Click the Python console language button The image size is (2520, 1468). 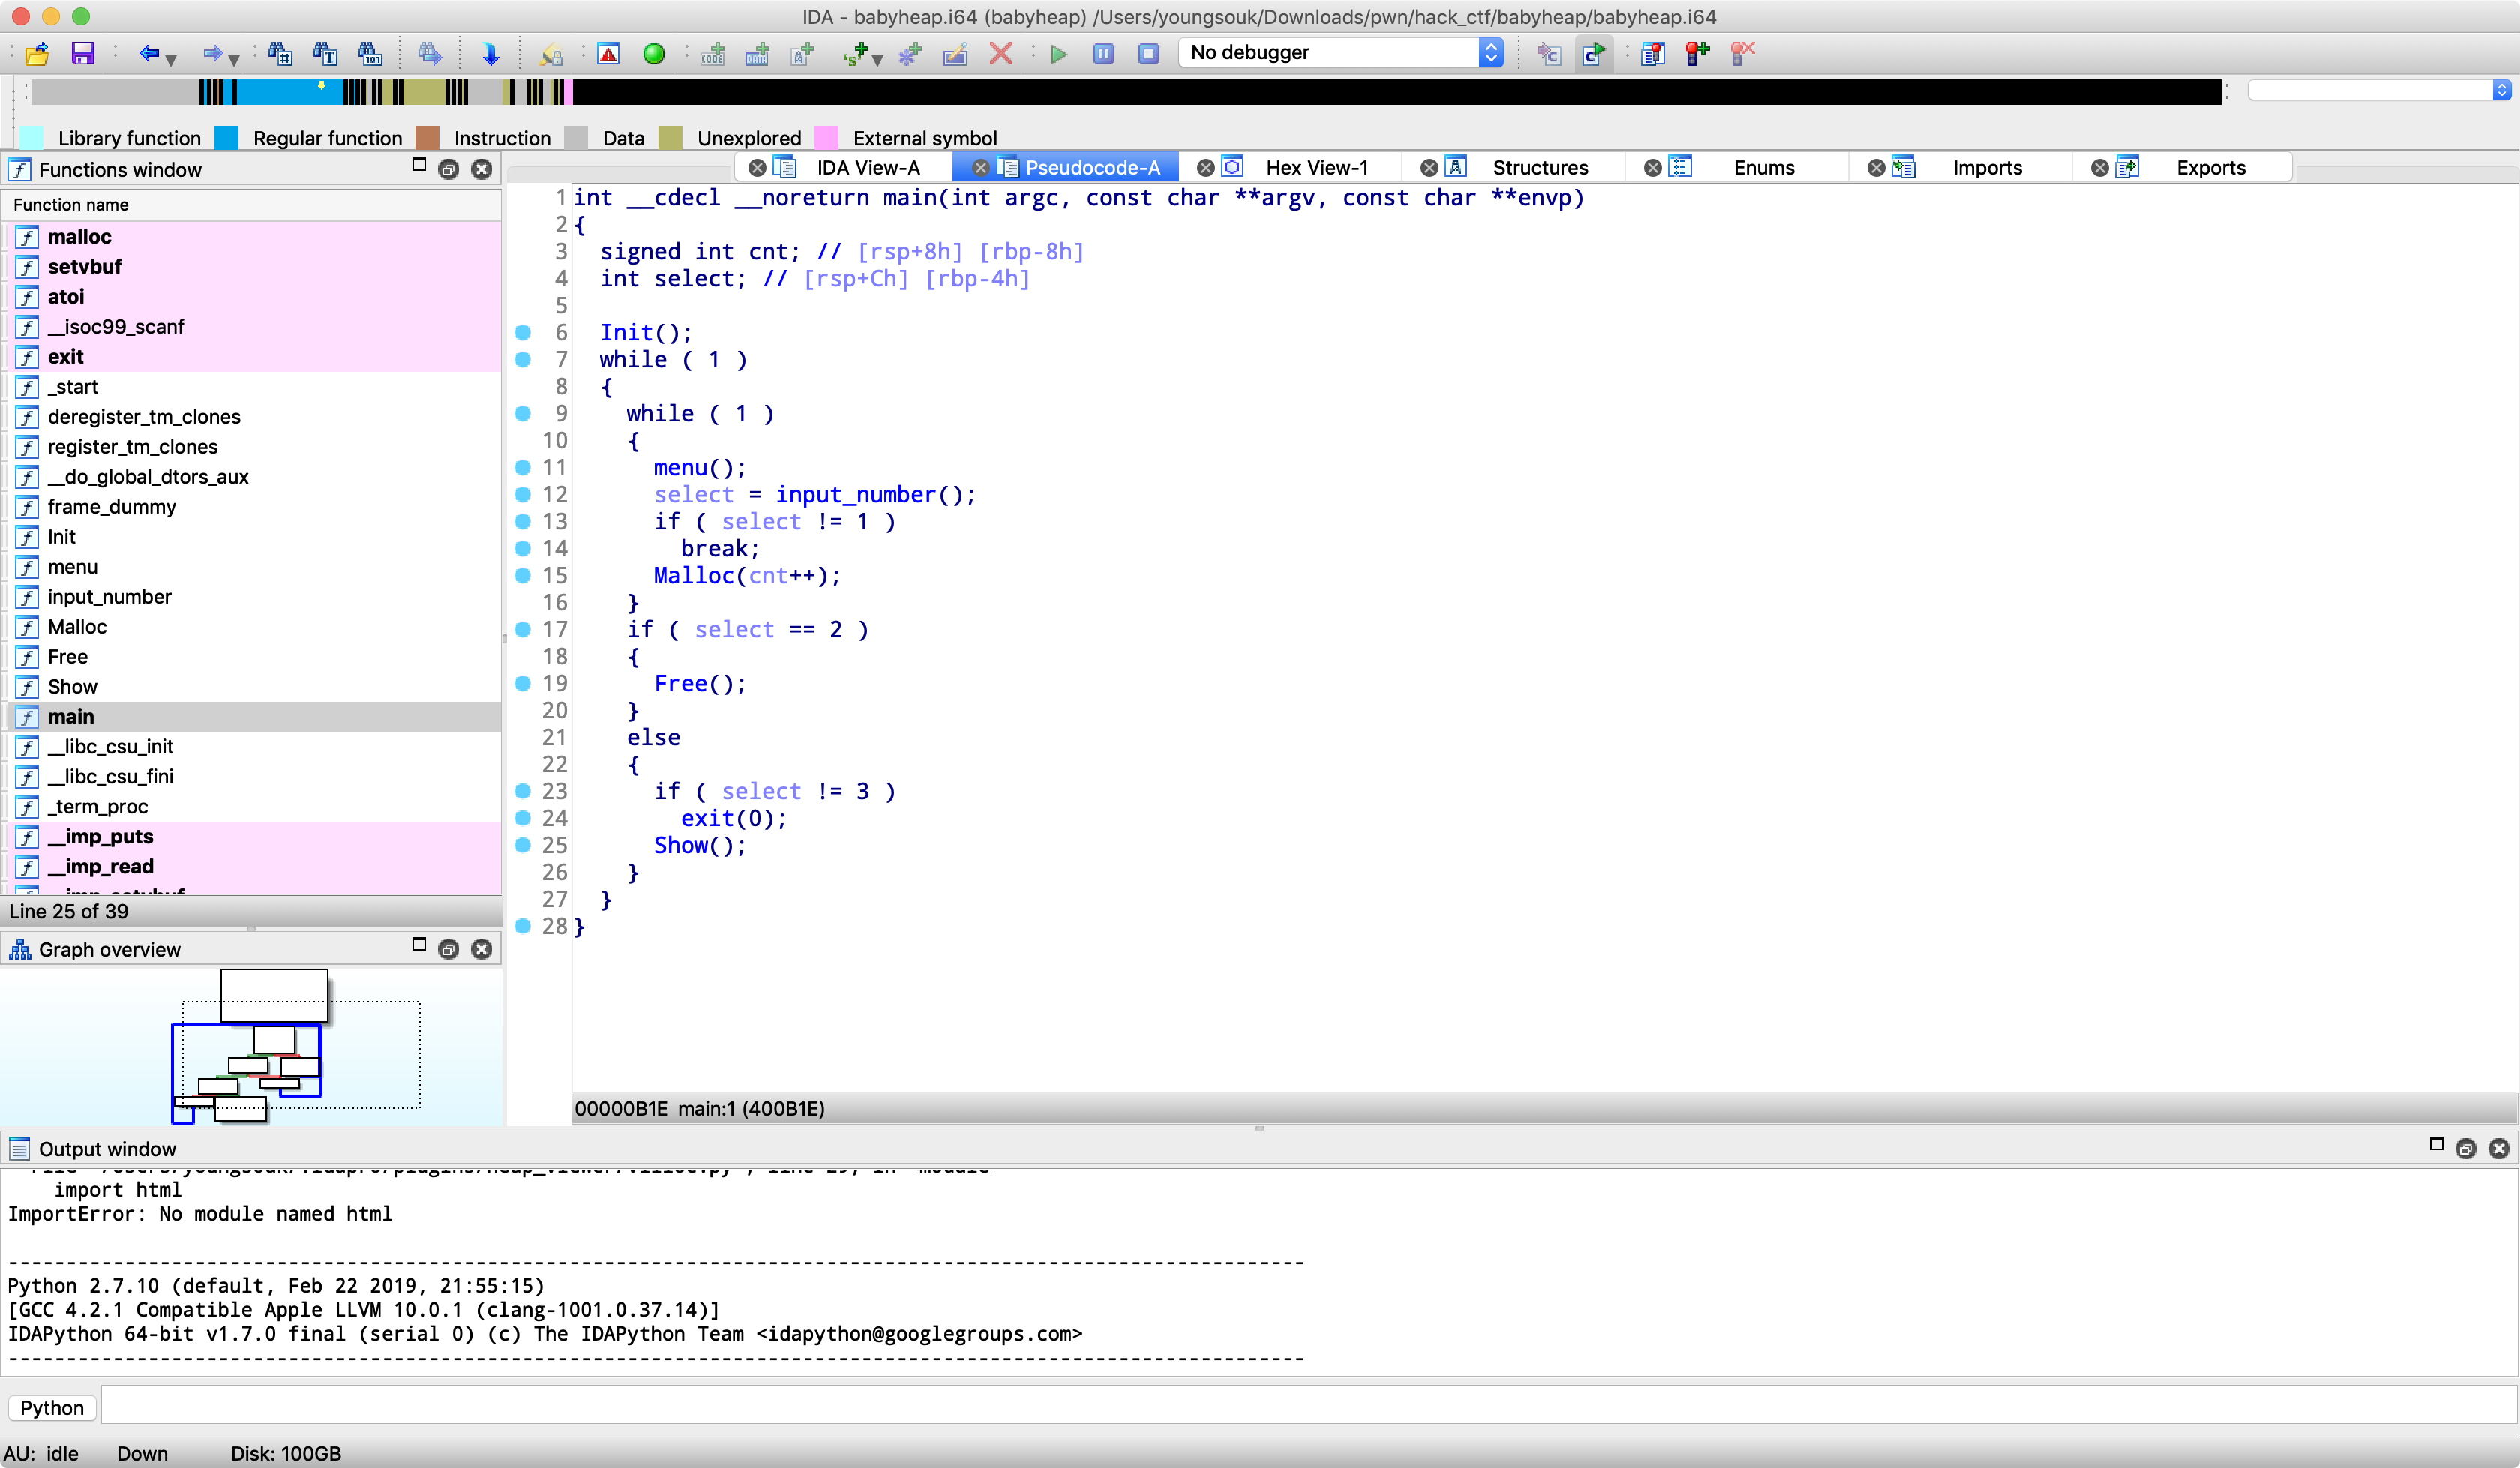[x=52, y=1407]
